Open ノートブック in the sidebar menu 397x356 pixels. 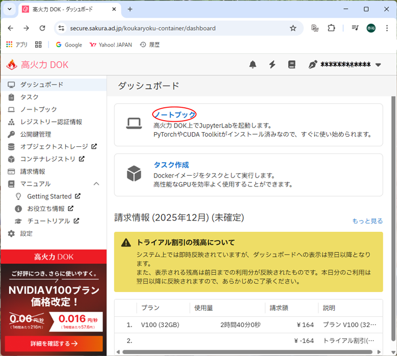point(54,109)
